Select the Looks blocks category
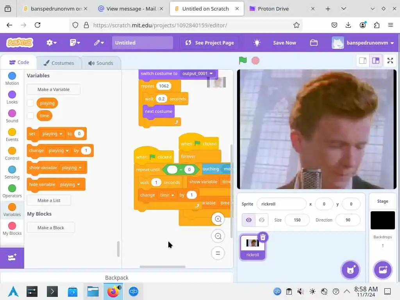The height and width of the screenshot is (300, 400). 12,97
